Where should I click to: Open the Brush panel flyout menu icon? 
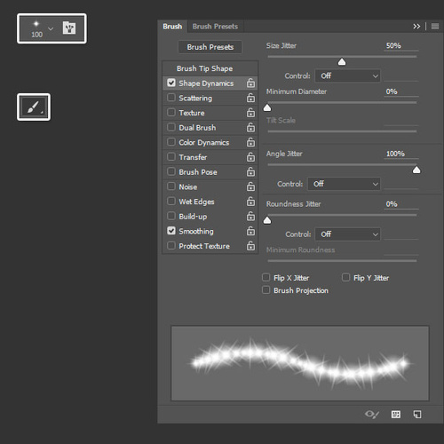pos(435,27)
